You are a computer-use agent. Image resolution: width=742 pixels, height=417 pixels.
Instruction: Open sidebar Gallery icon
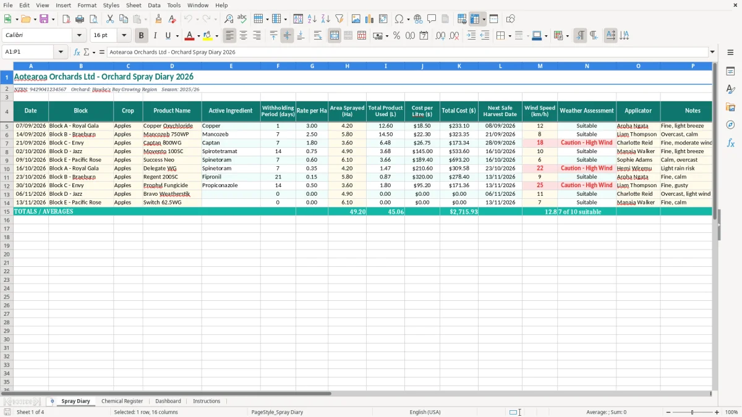tap(730, 107)
